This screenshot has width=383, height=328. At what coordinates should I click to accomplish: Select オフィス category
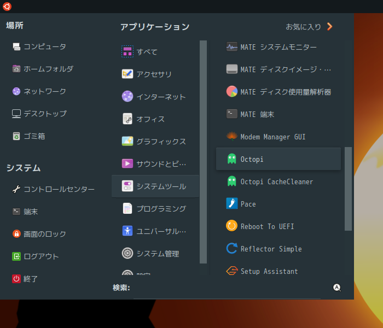point(155,119)
